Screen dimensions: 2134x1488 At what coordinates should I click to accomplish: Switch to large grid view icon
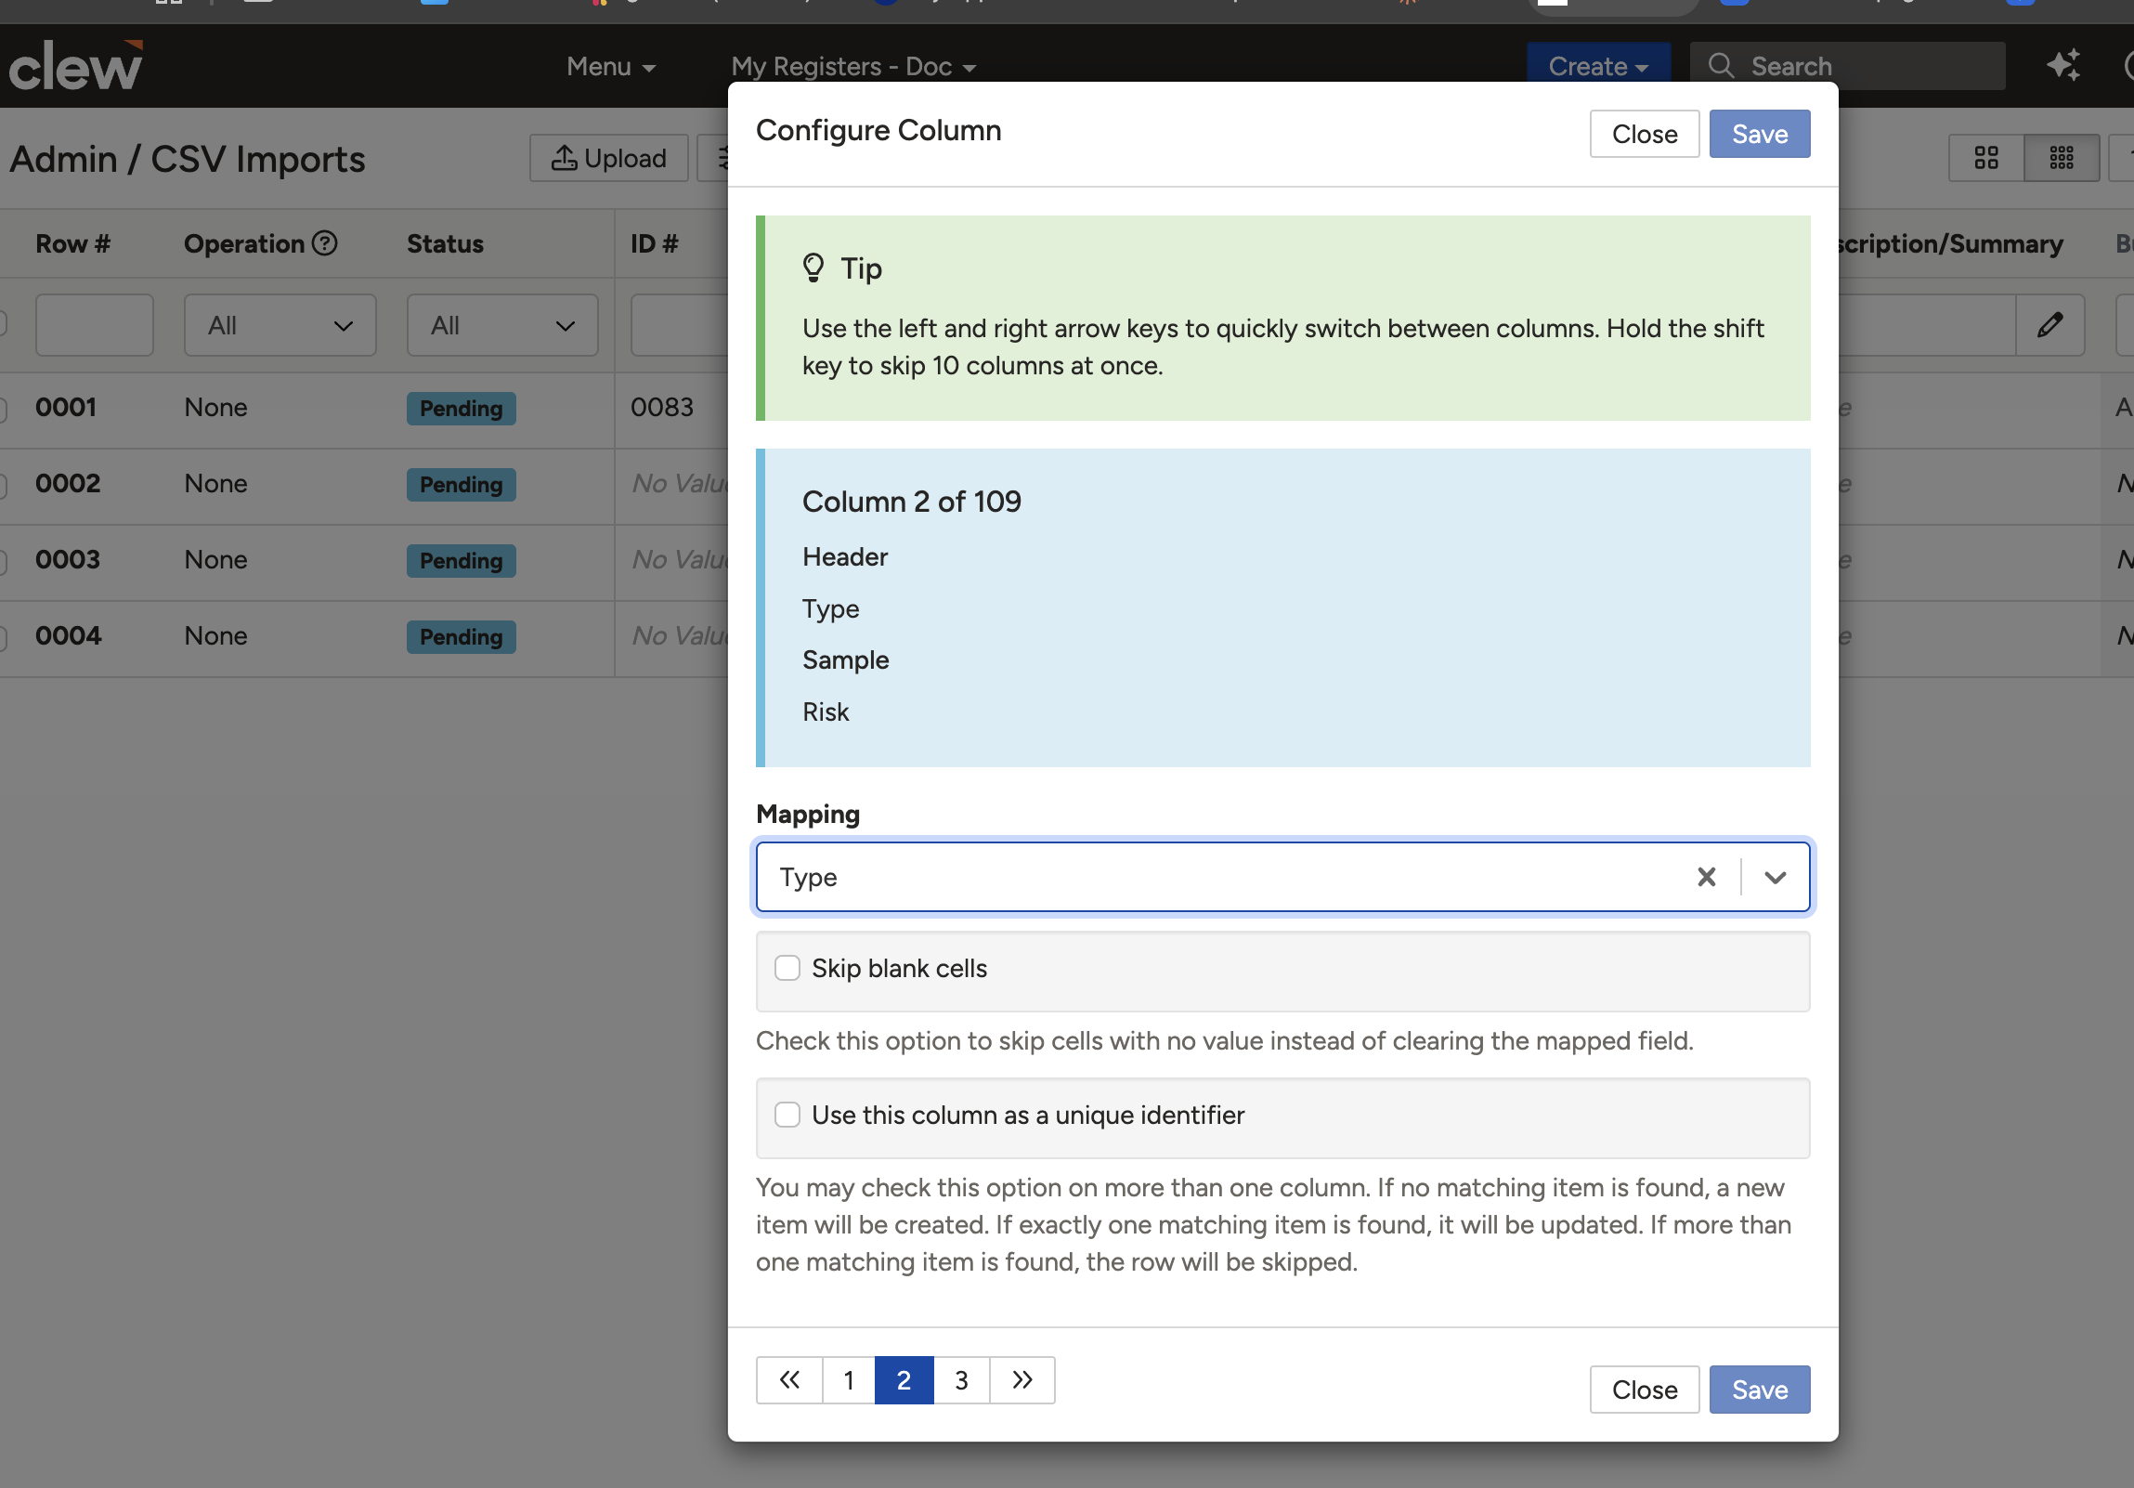(x=1986, y=158)
